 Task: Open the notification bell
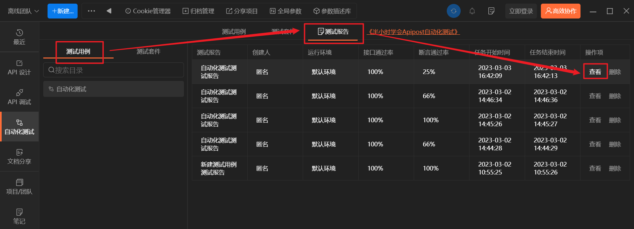(472, 11)
